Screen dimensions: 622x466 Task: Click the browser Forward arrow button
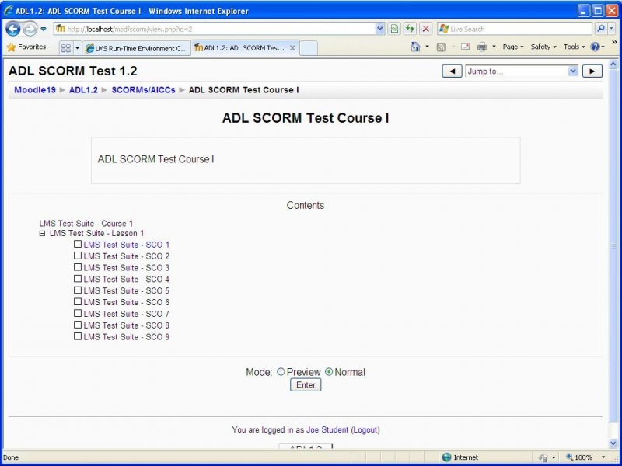30,29
